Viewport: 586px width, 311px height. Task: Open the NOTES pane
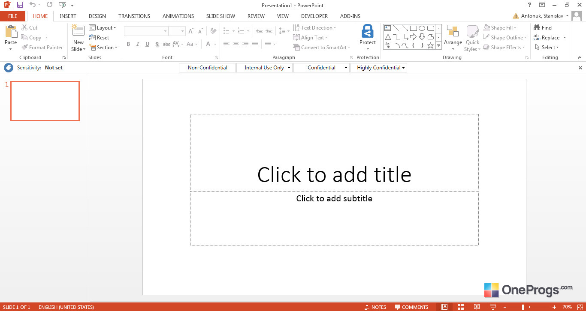coord(375,307)
